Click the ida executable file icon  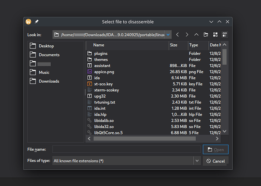point(90,78)
